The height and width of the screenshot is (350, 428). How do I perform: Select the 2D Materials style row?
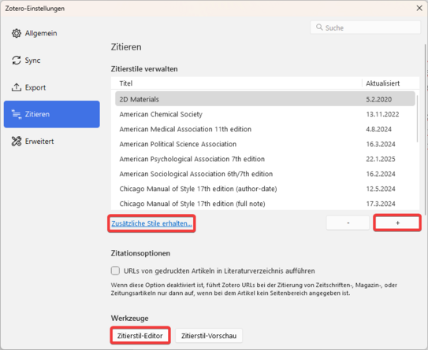[x=265, y=99]
